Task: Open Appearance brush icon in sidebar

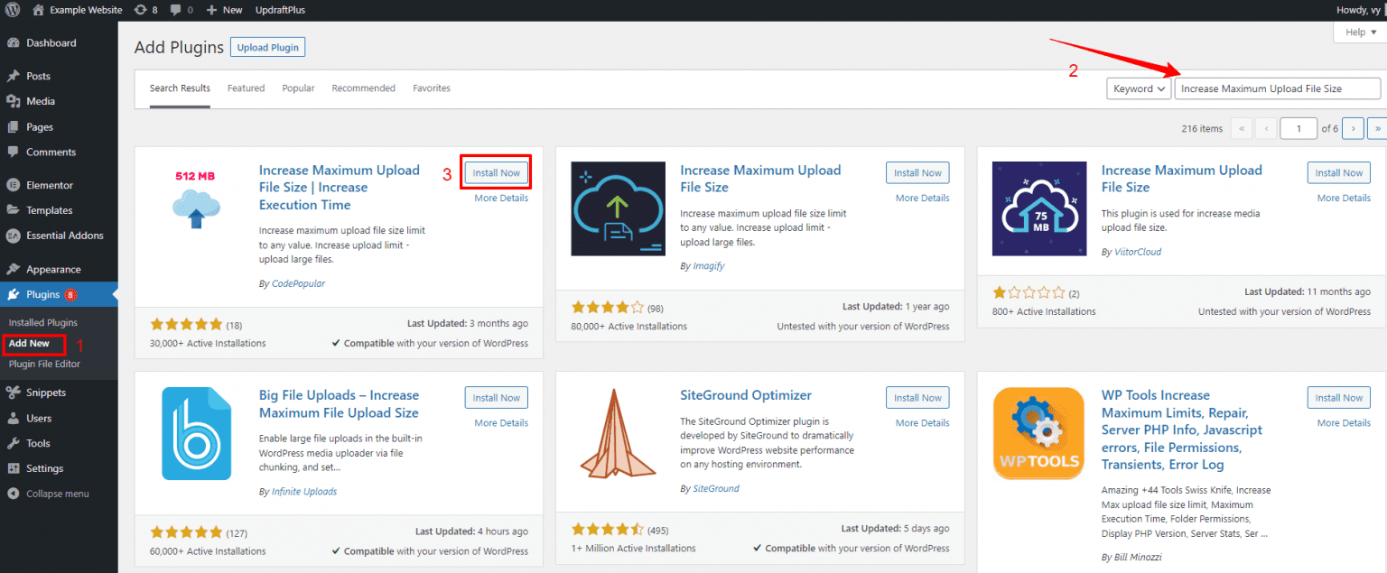Action: coord(14,269)
